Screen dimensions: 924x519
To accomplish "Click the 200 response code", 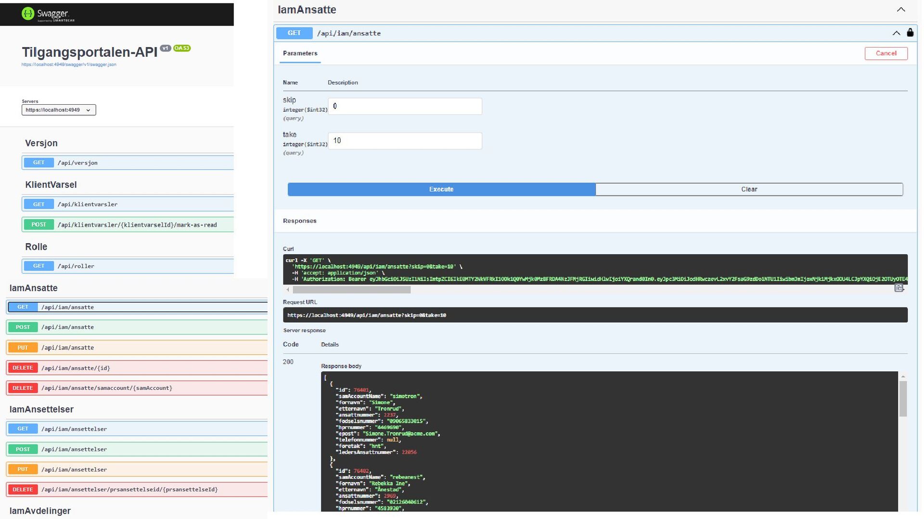I will (x=288, y=362).
